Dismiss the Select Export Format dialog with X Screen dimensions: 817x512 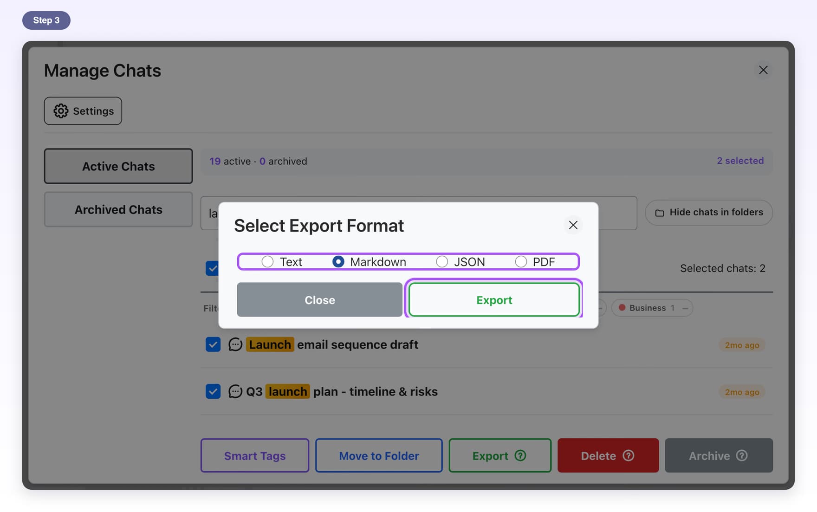[x=573, y=225]
